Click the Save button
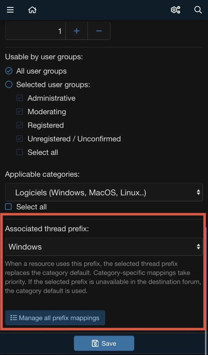Viewport: 208px width, 355px height. point(104,343)
